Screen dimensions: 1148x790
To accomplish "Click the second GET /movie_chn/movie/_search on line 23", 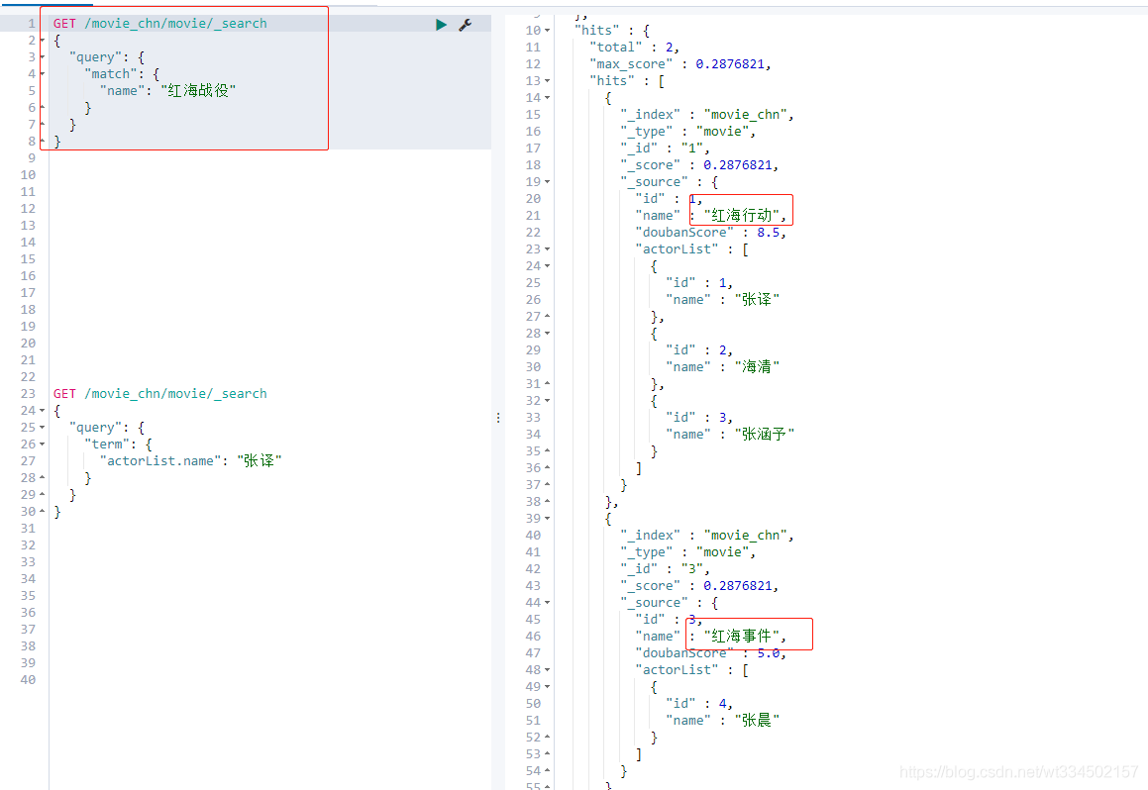I will pos(160,394).
